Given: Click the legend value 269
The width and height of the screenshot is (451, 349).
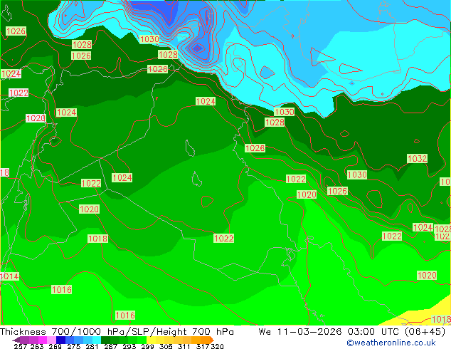Looking at the screenshot, I should [x=55, y=346].
